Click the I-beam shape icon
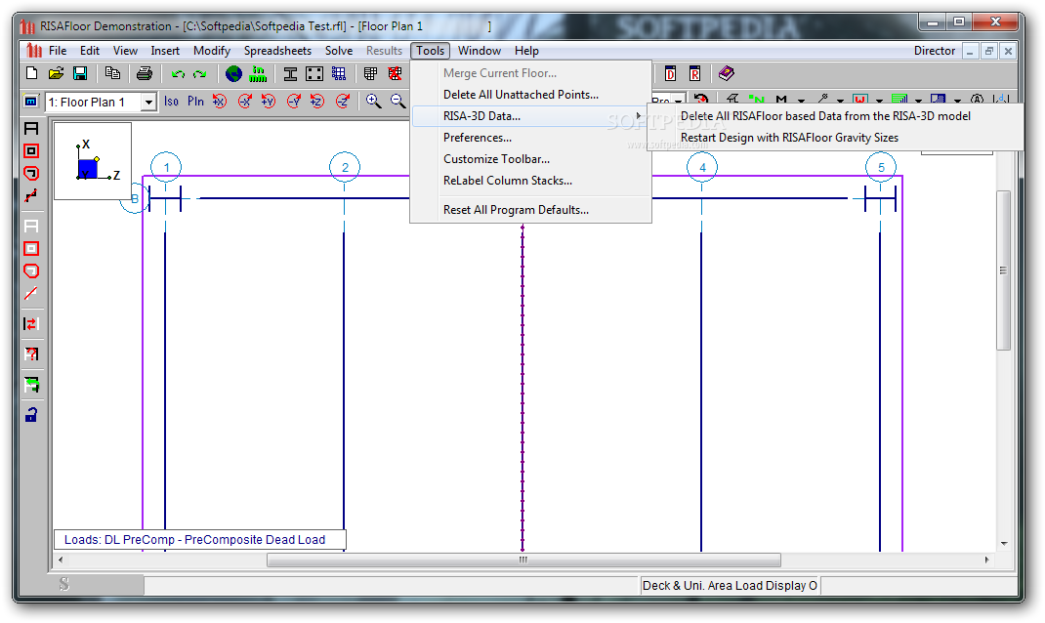Viewport: 1045px width, 623px height. coord(291,73)
